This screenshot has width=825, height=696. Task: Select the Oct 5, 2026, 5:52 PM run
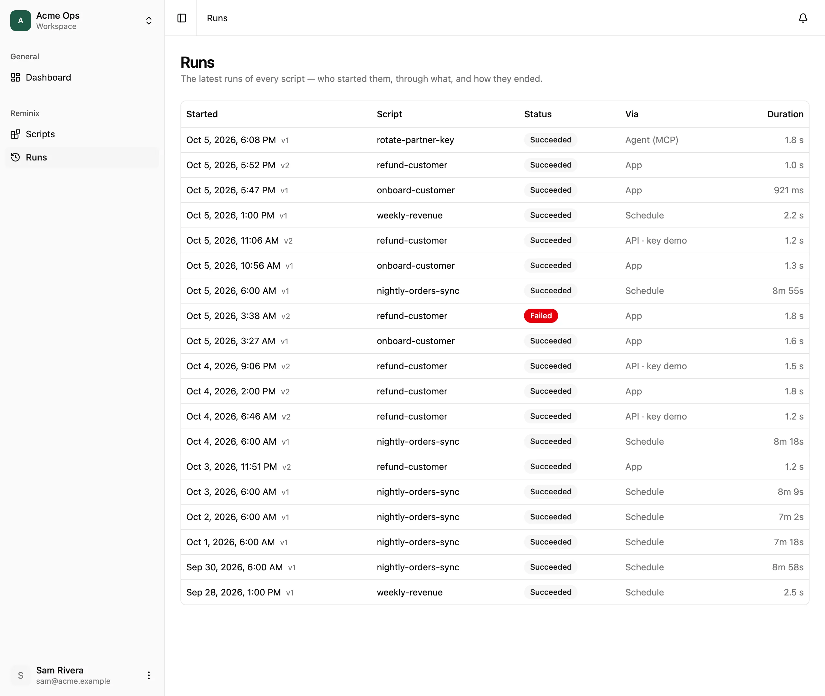pyautogui.click(x=495, y=165)
